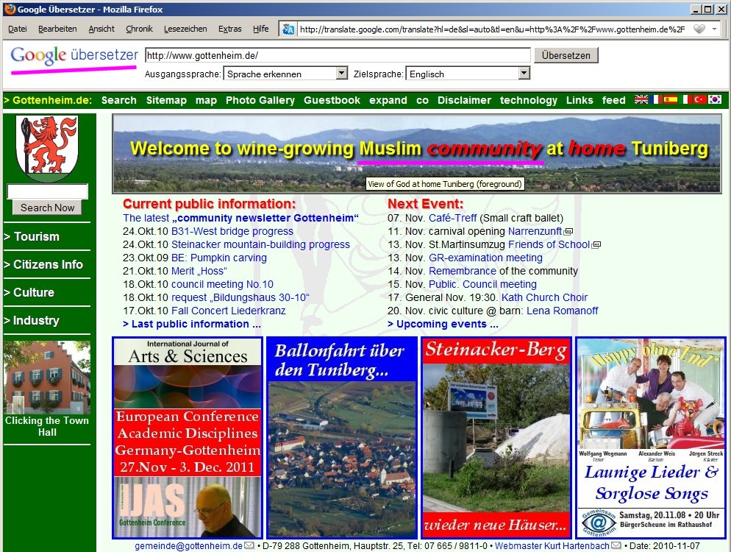This screenshot has width=731, height=552.
Task: Select the French flag icon
Action: click(x=656, y=100)
